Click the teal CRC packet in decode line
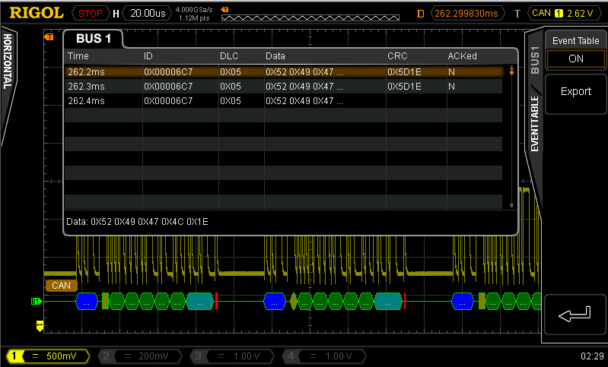The height and width of the screenshot is (367, 608). pos(200,302)
